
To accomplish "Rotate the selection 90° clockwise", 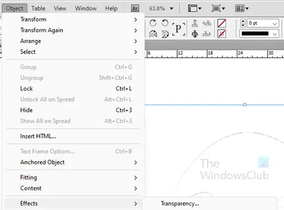I will (153, 23).
